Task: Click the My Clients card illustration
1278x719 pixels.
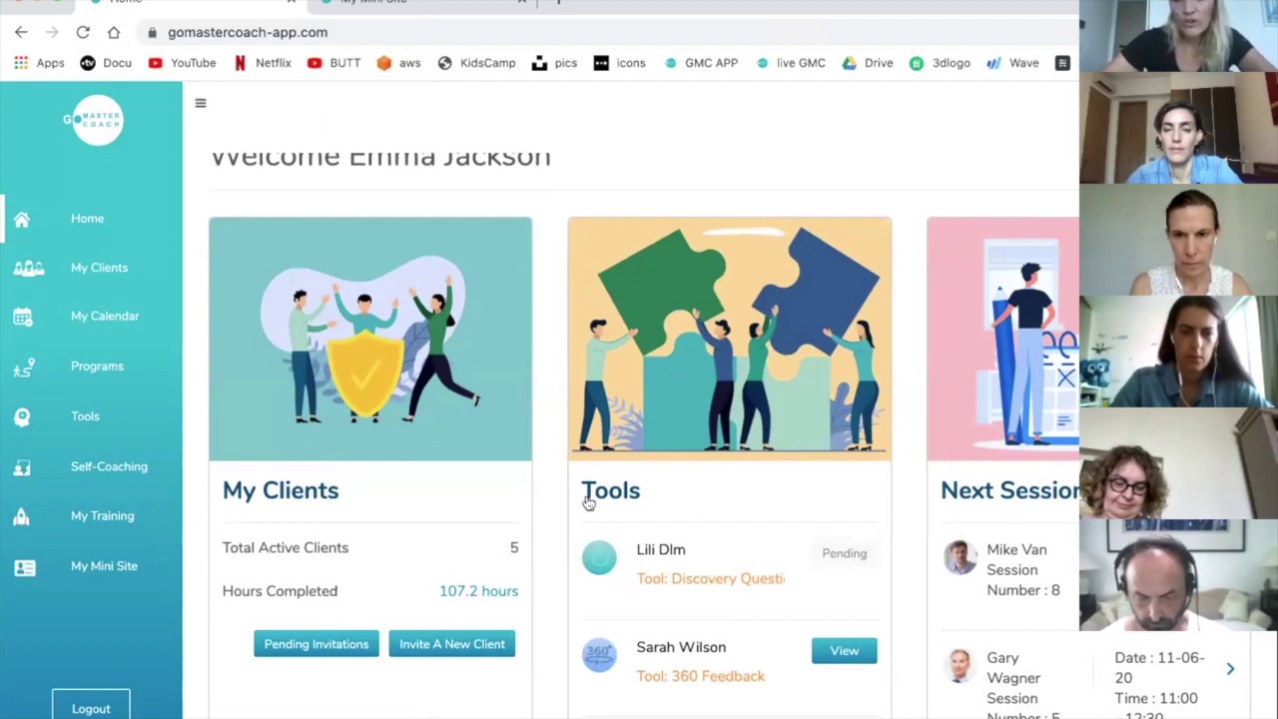Action: [x=370, y=340]
